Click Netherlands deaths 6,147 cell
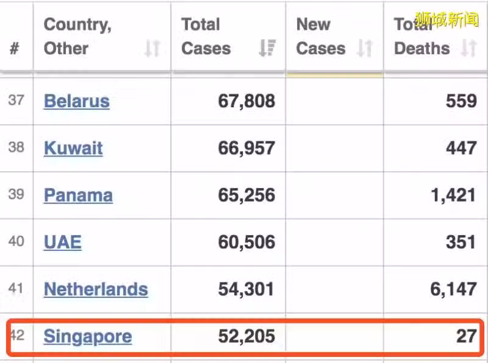This screenshot has width=488, height=363. coord(436,289)
